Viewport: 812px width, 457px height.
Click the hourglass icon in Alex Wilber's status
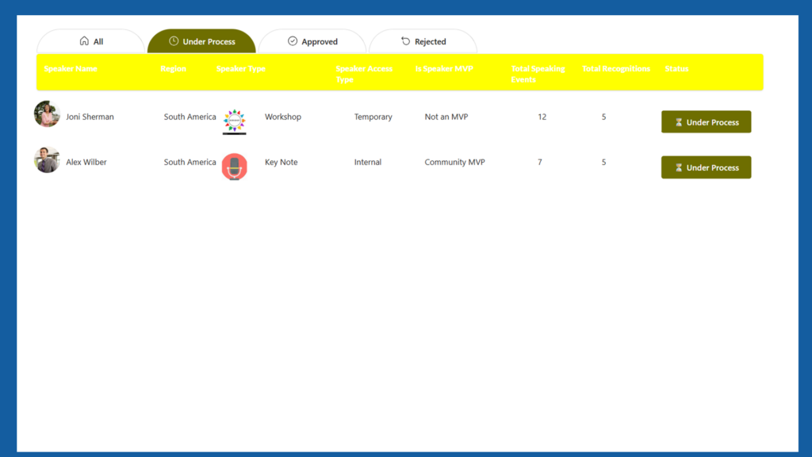[679, 167]
